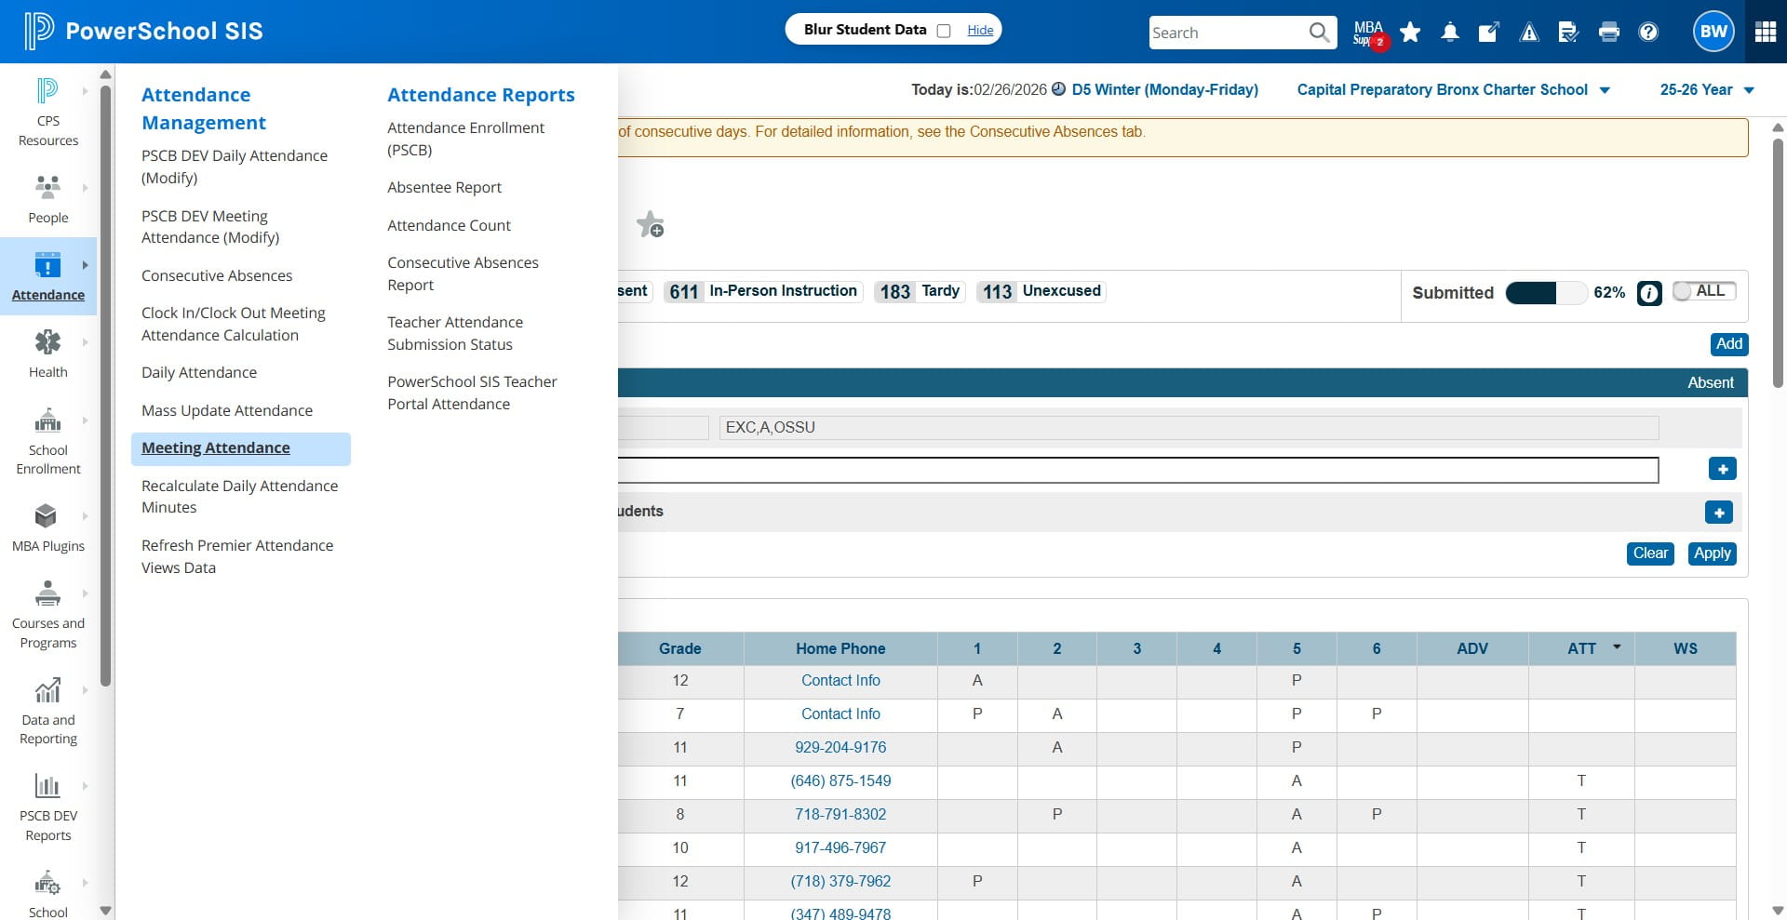Open CPS Resources in sidebar
This screenshot has width=1787, height=920.
48,113
